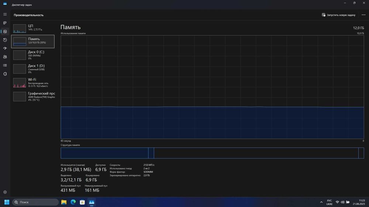Click the Wi-Fi mini graph thumbnail

pyautogui.click(x=20, y=83)
